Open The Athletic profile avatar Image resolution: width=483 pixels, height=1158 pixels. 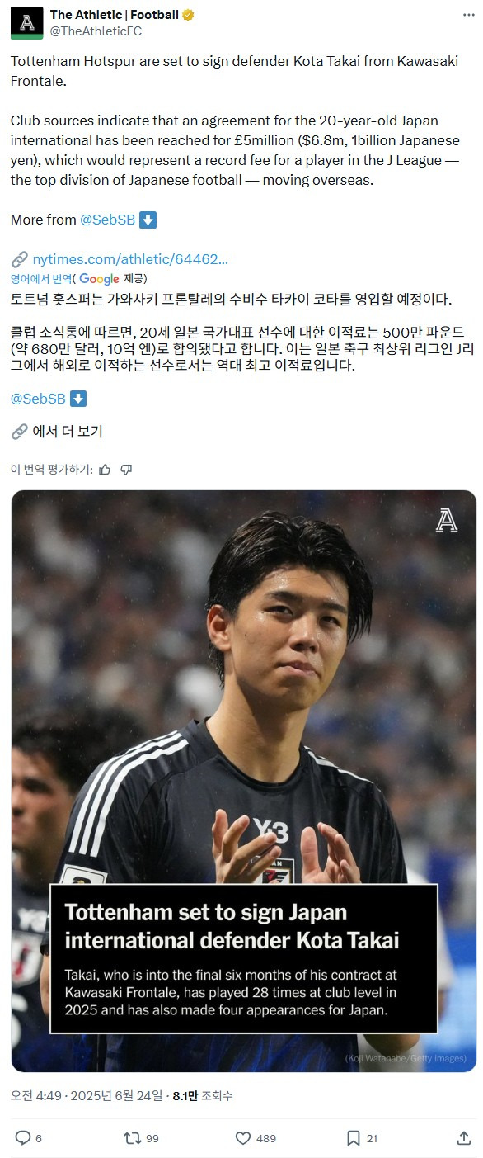(x=26, y=22)
